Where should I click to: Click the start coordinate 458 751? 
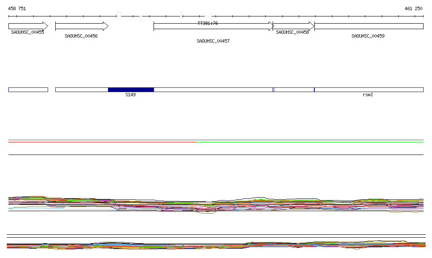[x=17, y=8]
